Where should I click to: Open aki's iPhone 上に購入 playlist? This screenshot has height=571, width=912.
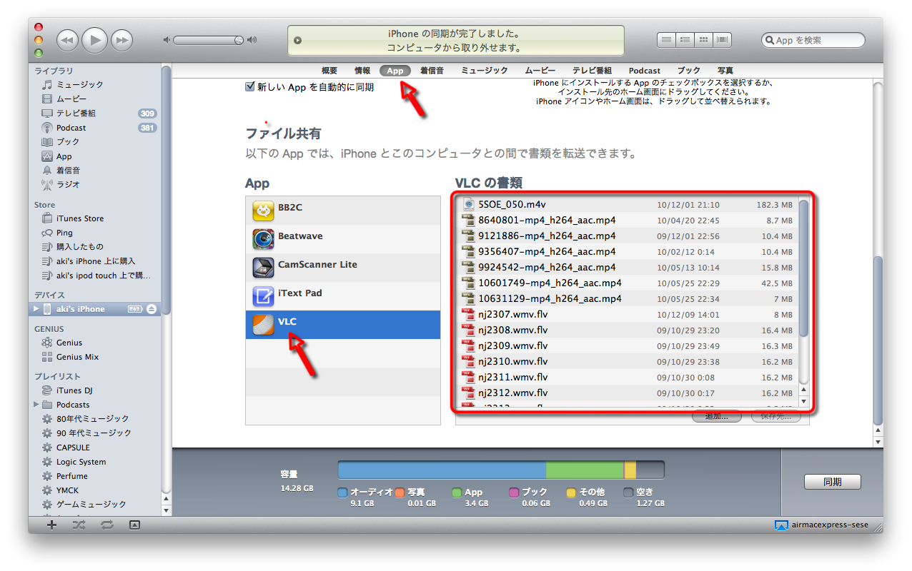[96, 261]
